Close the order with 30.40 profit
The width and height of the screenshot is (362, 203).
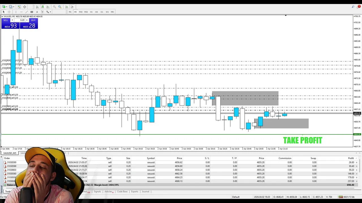pos(357,166)
